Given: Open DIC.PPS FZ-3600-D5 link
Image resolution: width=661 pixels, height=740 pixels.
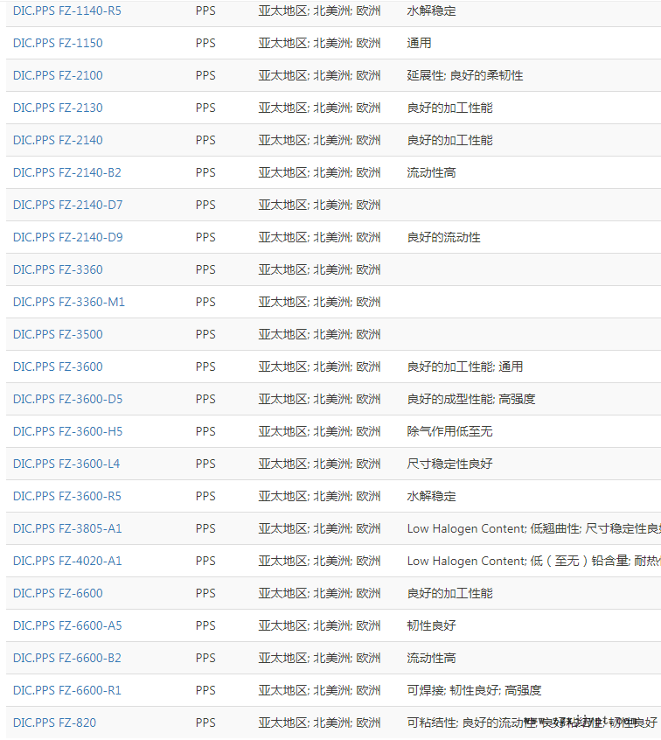Looking at the screenshot, I should [67, 400].
